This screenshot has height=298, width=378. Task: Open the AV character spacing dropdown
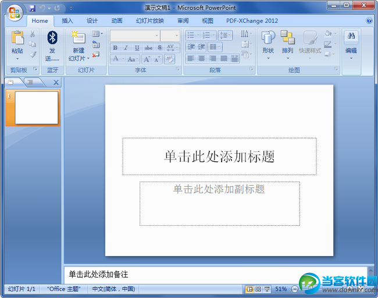(x=172, y=48)
